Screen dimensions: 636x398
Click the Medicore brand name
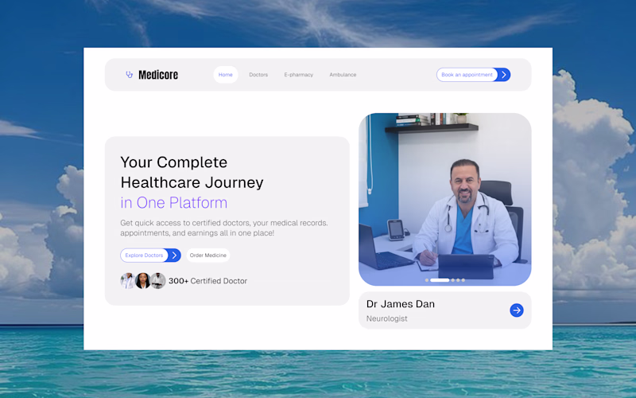158,75
